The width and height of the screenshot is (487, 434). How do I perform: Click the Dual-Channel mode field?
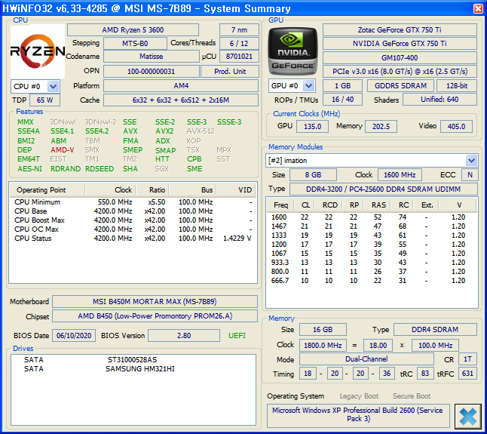[366, 359]
